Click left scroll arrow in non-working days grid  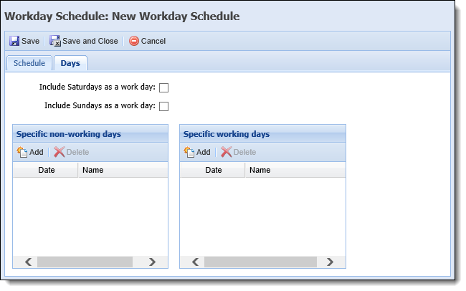[x=29, y=262]
